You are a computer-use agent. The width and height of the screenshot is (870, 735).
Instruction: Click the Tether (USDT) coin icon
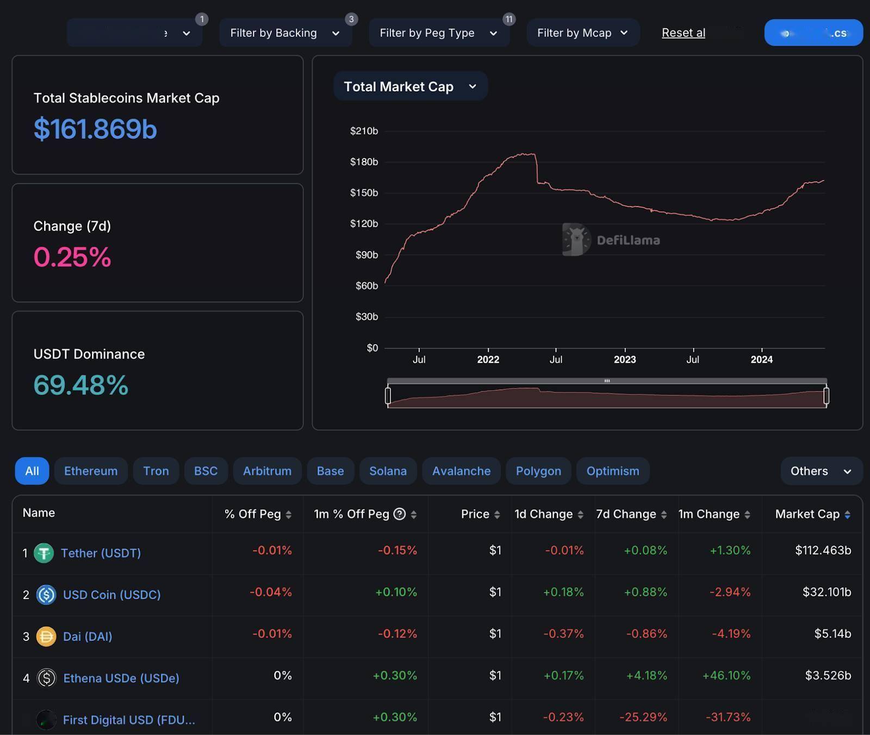tap(43, 553)
